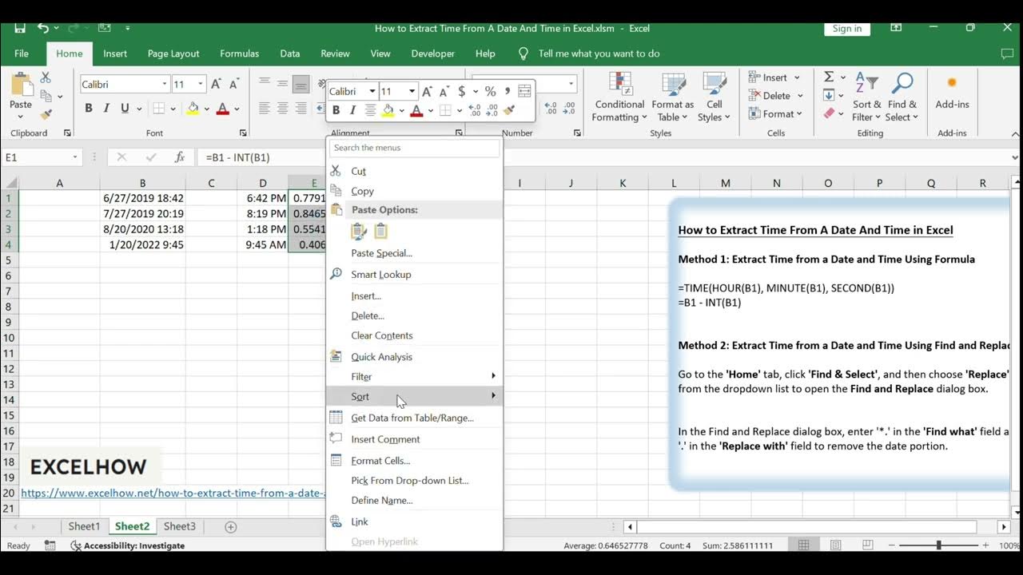Screen dimensions: 1023x575
Task: Click the Merge & Center icon on the mini toolbar
Action: point(524,91)
